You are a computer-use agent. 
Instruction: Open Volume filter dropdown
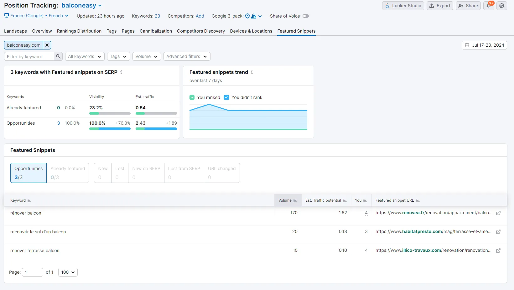pyautogui.click(x=147, y=56)
